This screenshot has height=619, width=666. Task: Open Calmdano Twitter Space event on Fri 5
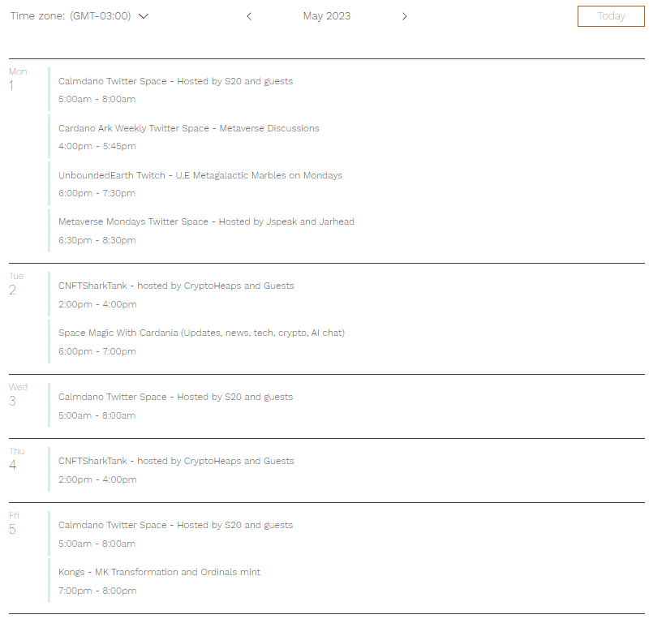coord(175,525)
